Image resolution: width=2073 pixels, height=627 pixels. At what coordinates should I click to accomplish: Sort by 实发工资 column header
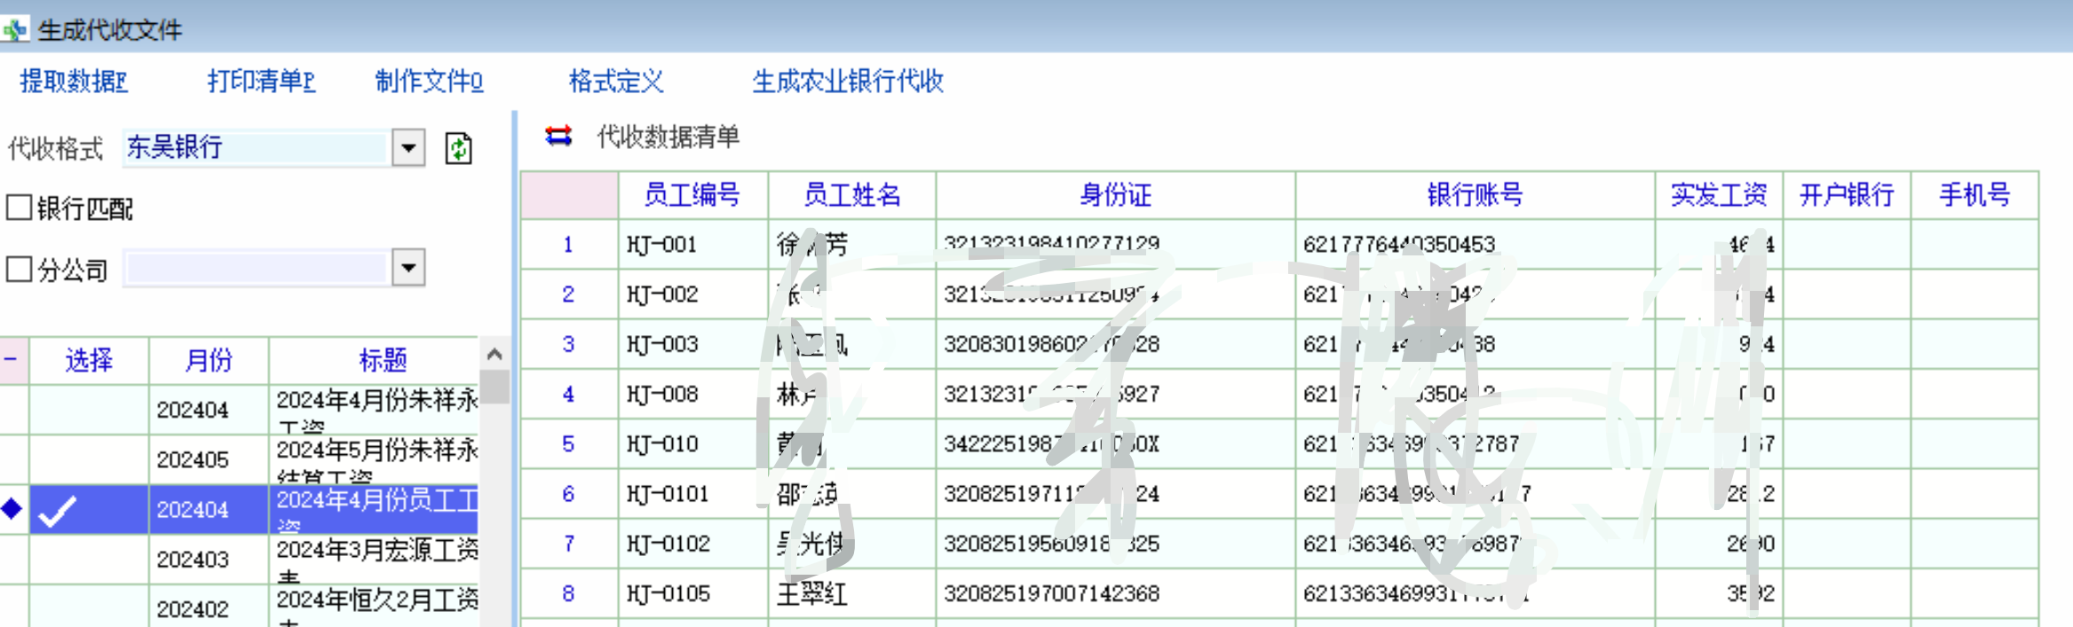click(x=1718, y=195)
